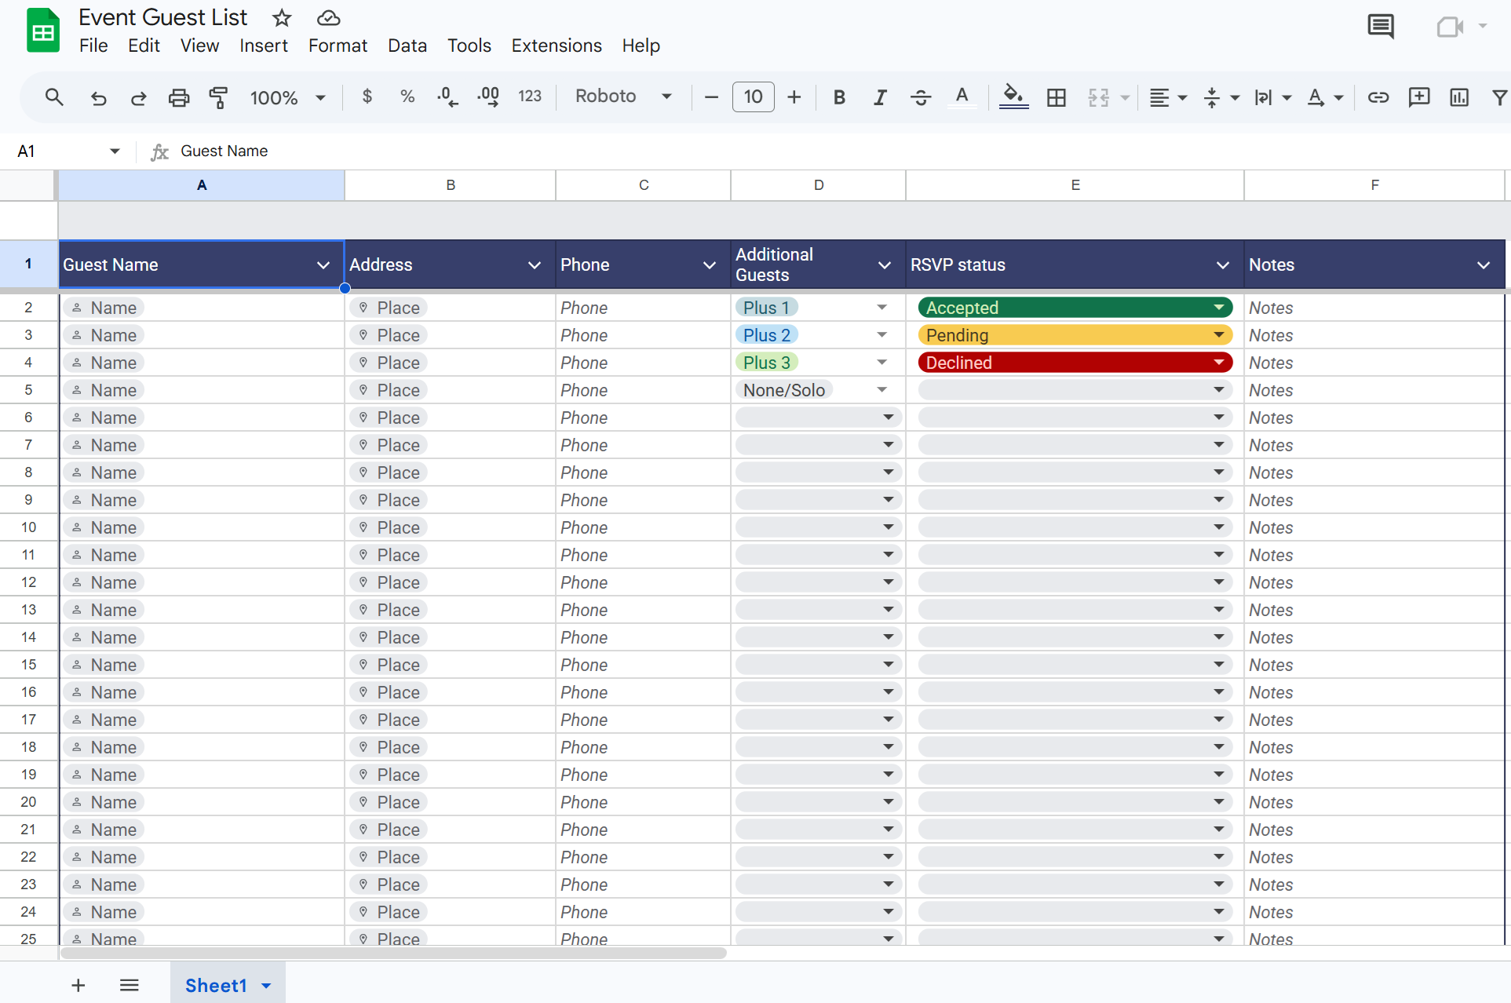Image resolution: width=1511 pixels, height=1003 pixels.
Task: Open the Help menu
Action: pyautogui.click(x=641, y=46)
